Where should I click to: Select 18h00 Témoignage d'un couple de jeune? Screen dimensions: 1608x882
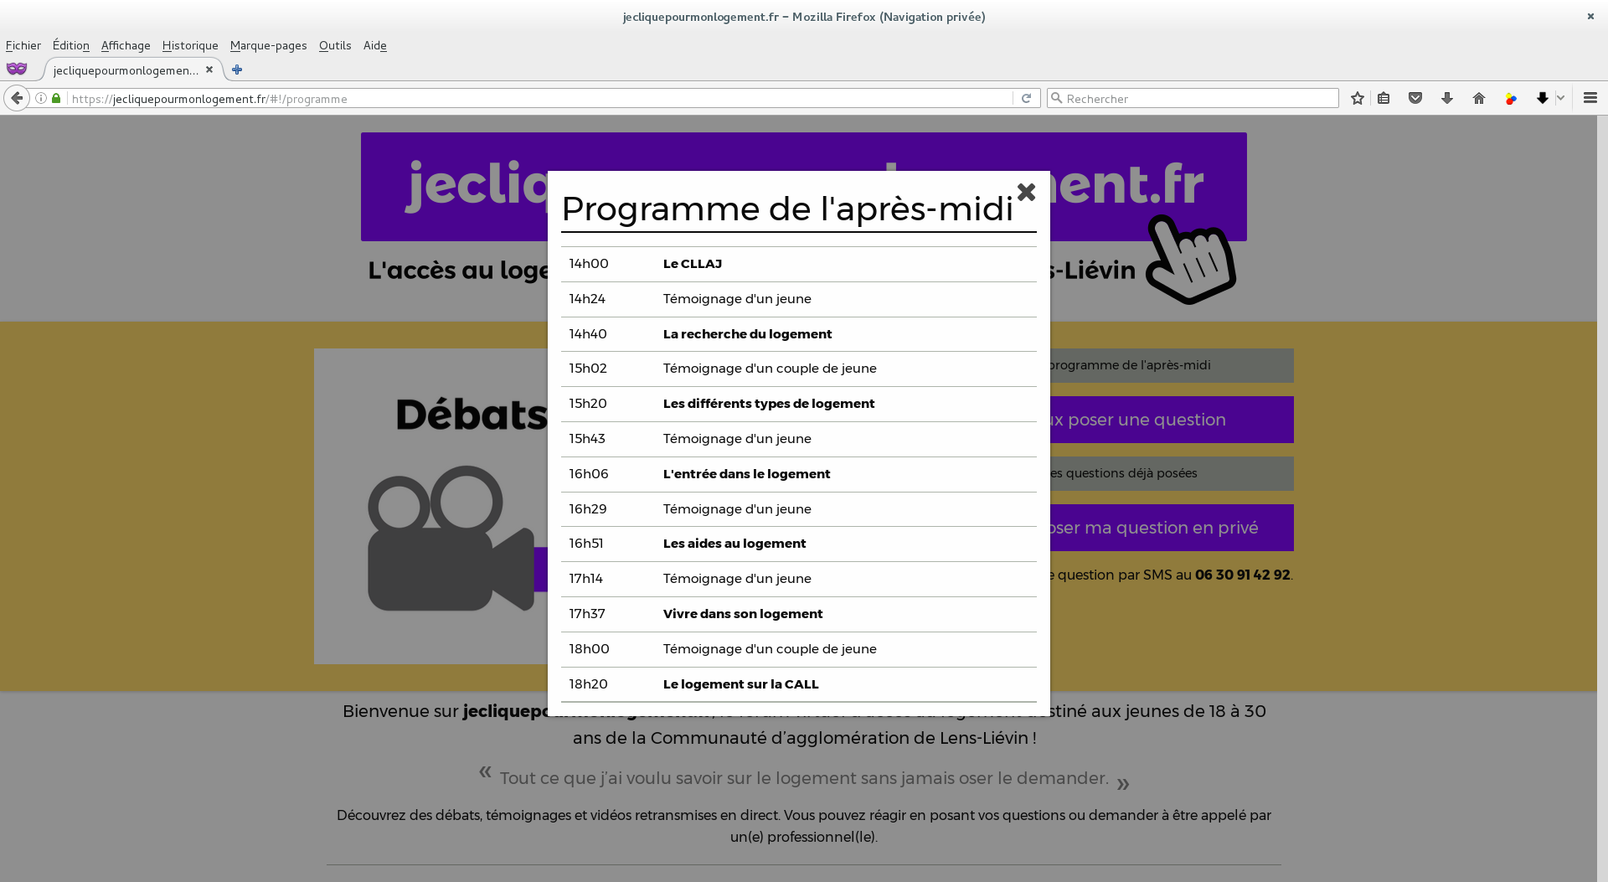pos(799,649)
